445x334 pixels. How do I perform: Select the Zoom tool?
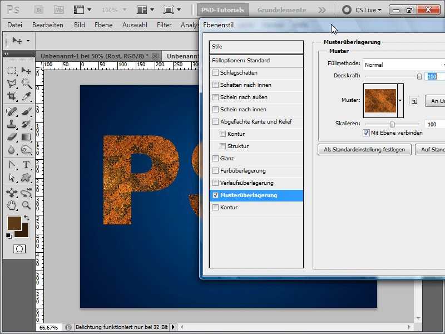tap(26, 205)
